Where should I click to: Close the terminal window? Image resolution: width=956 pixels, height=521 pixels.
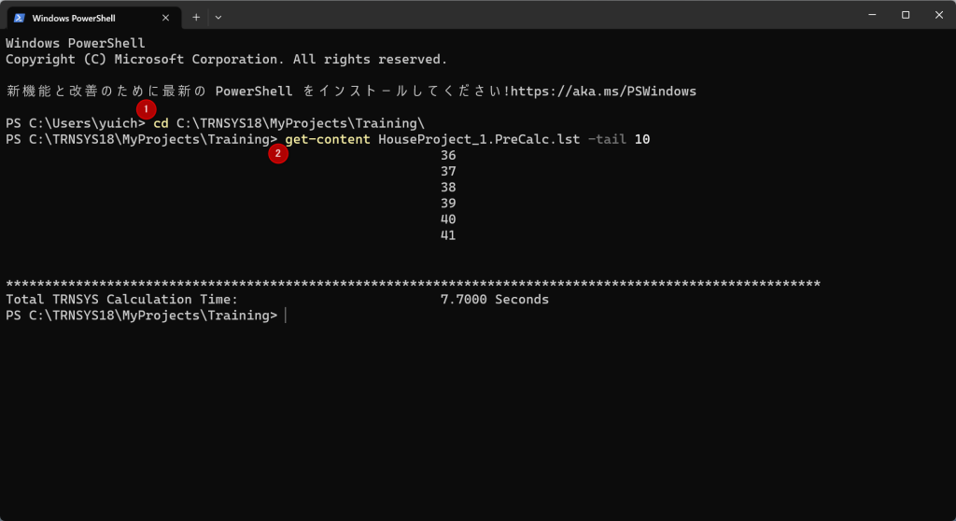tap(938, 15)
